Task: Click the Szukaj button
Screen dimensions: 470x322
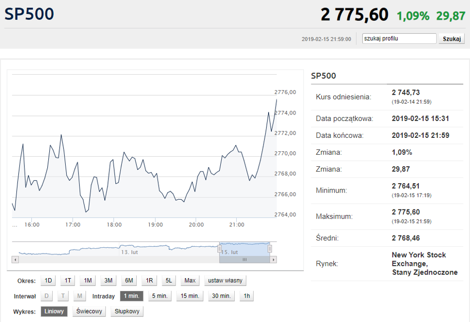Action: 452,39
